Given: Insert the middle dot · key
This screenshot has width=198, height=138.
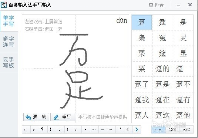Looking at the screenshot, I should click(x=86, y=129).
